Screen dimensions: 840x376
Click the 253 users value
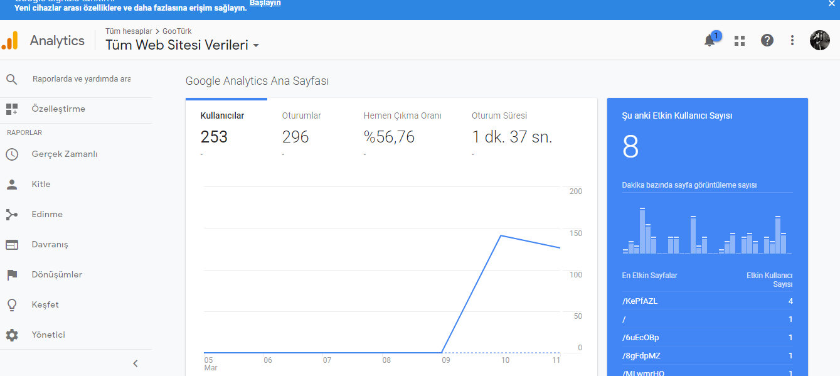point(214,137)
